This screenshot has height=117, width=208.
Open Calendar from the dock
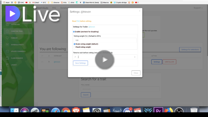[137, 110]
